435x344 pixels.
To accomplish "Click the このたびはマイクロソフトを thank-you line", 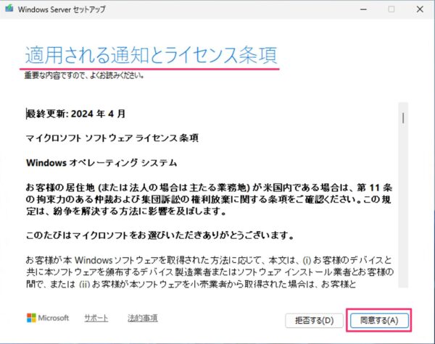I will click(x=159, y=235).
